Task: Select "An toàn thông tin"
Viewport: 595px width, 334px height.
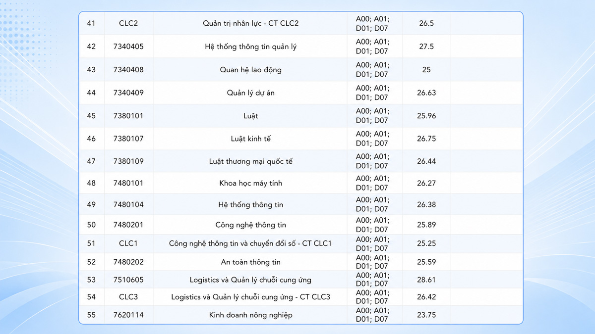Action: pos(251,262)
